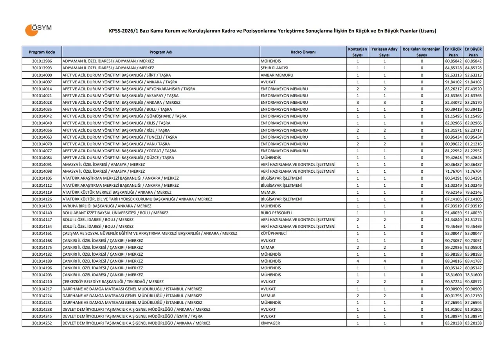
Task: Click the maximum score 82,23717
Action: click(473, 130)
